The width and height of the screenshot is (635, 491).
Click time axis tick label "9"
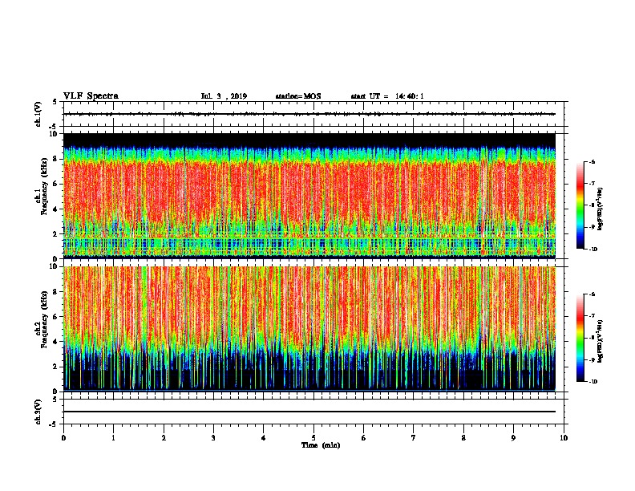click(513, 438)
